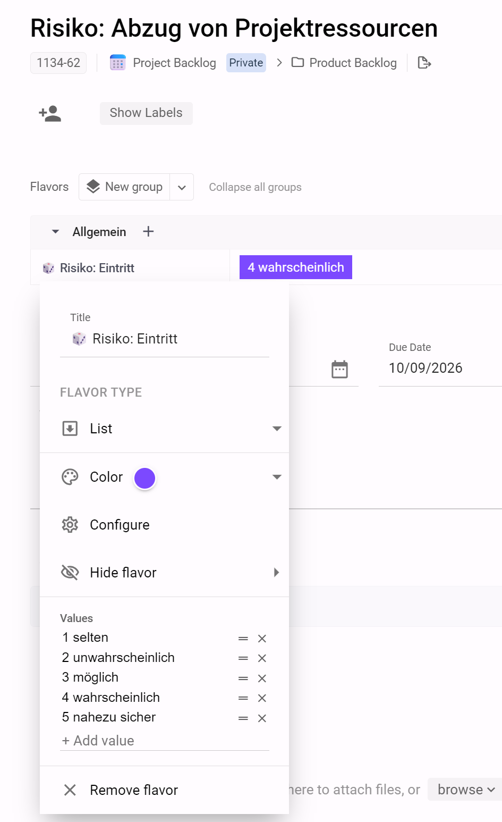Open the New group dropdown arrow

(182, 187)
